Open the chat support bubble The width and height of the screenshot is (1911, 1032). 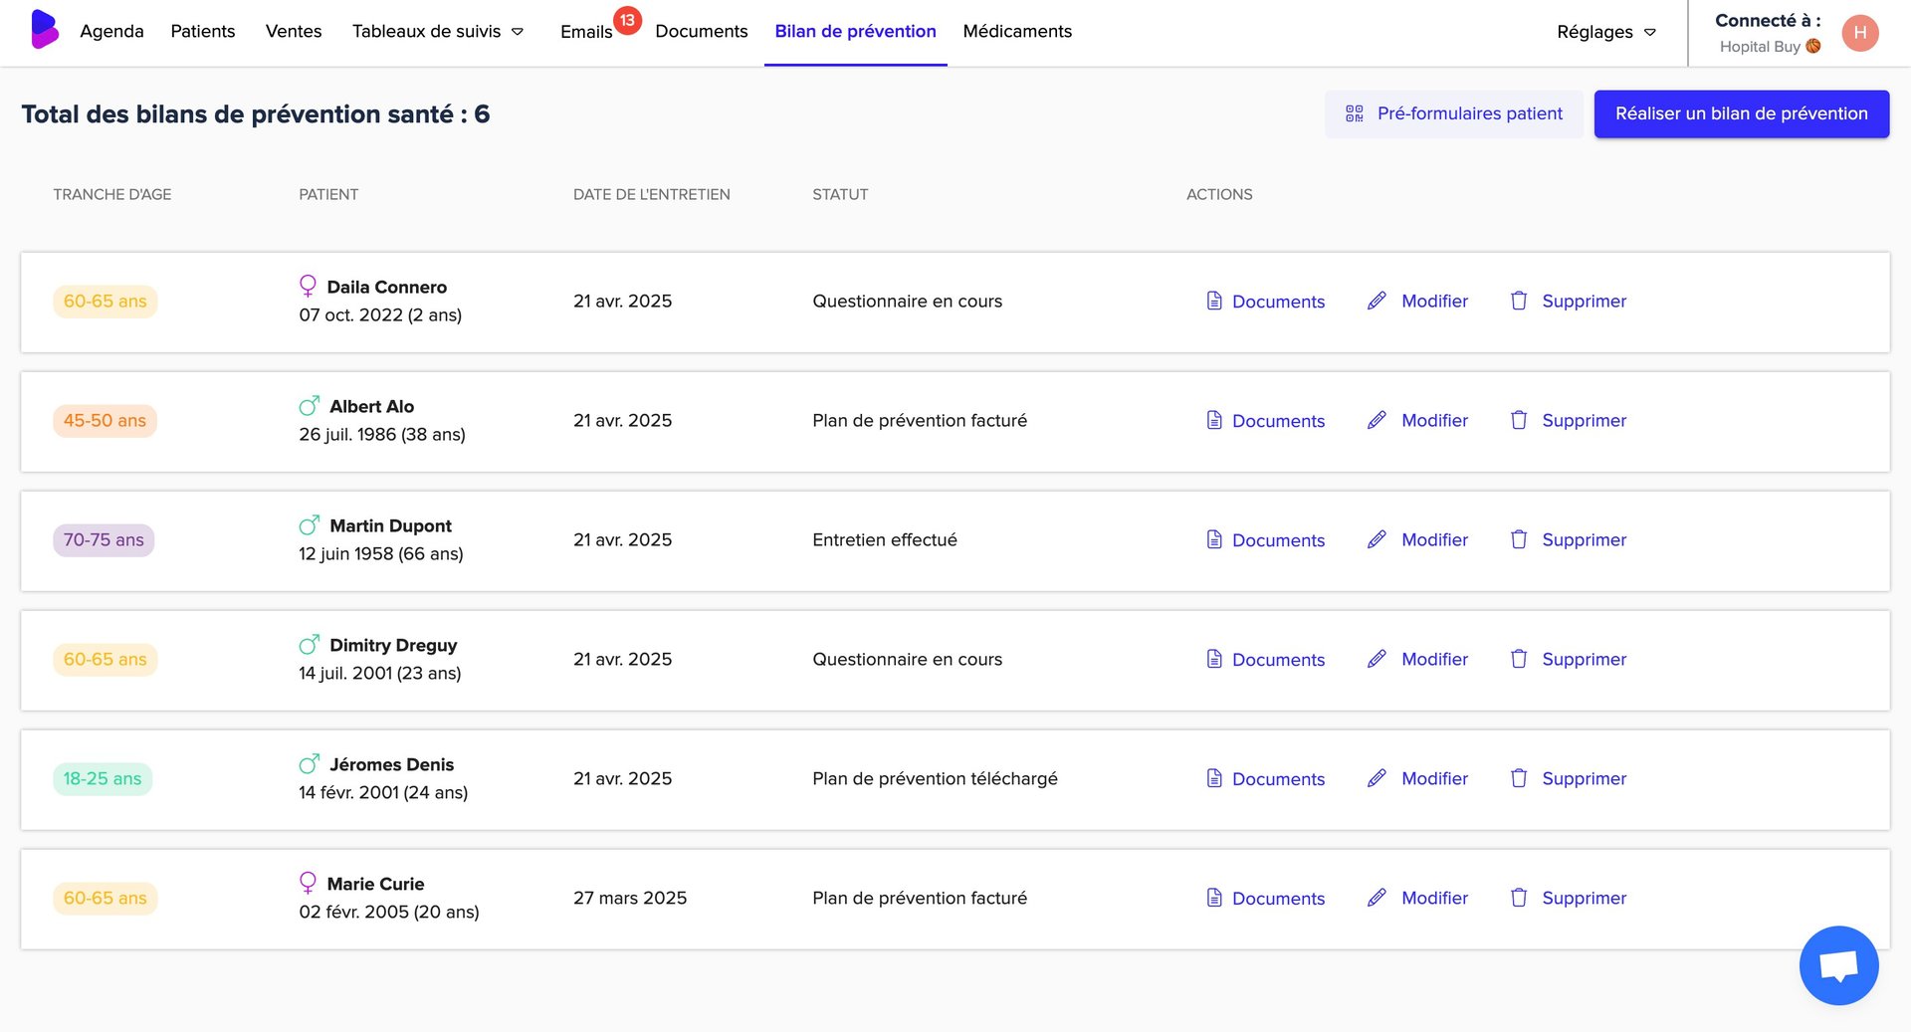click(x=1838, y=965)
